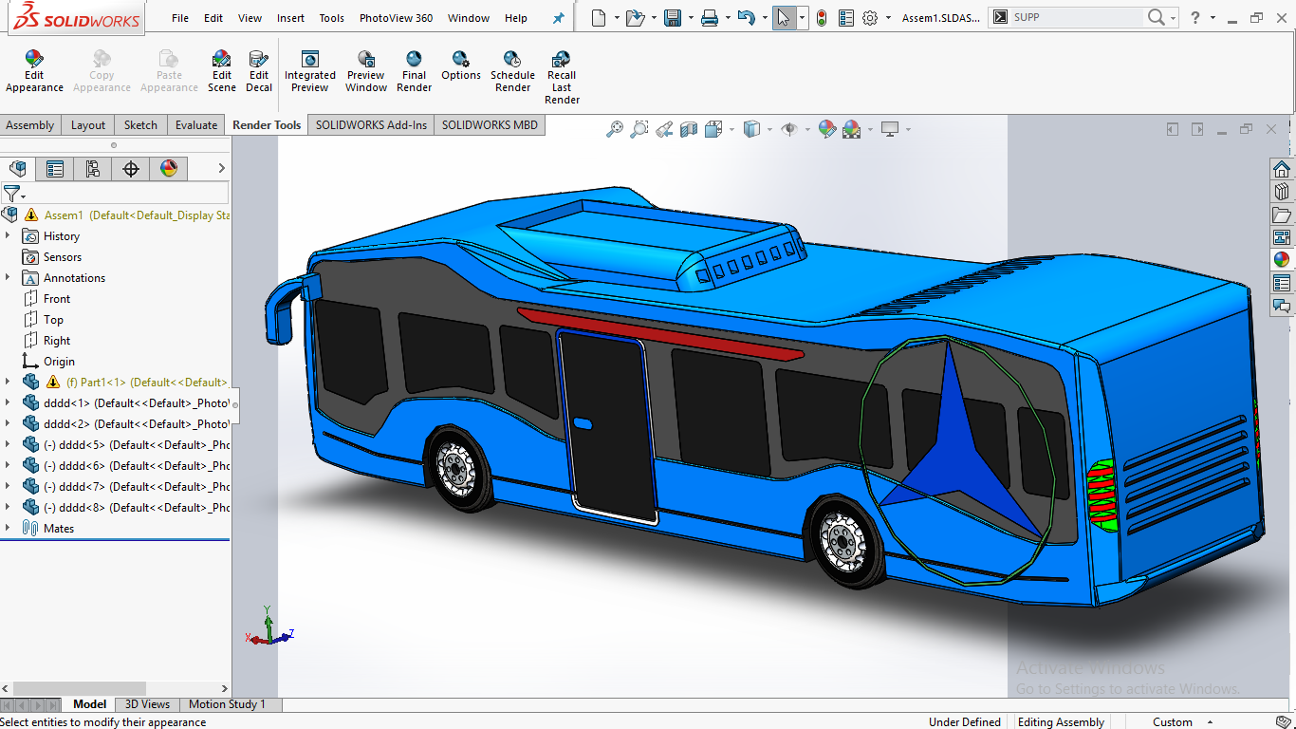Switch to SOLIDWORKS Add-Ins tab
The image size is (1296, 729).
point(371,125)
